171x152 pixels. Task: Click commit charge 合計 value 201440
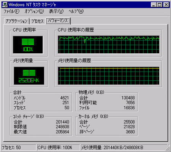click(x=62, y=122)
